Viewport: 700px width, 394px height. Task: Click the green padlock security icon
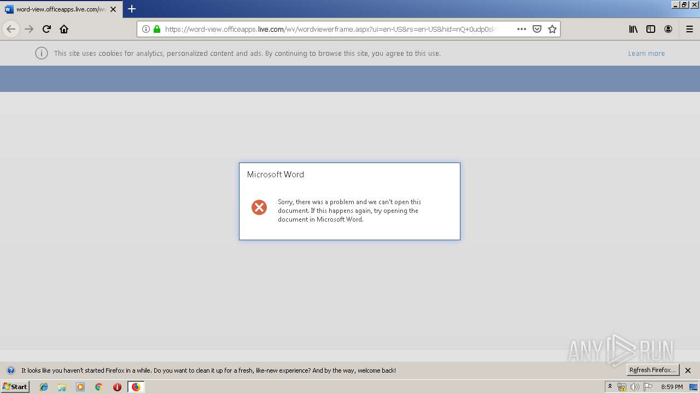[157, 29]
